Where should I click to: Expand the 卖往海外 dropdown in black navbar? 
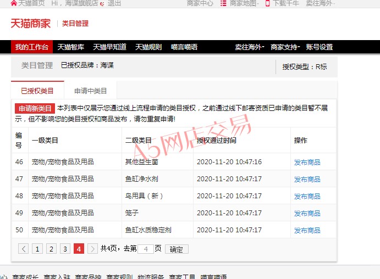pos(250,47)
